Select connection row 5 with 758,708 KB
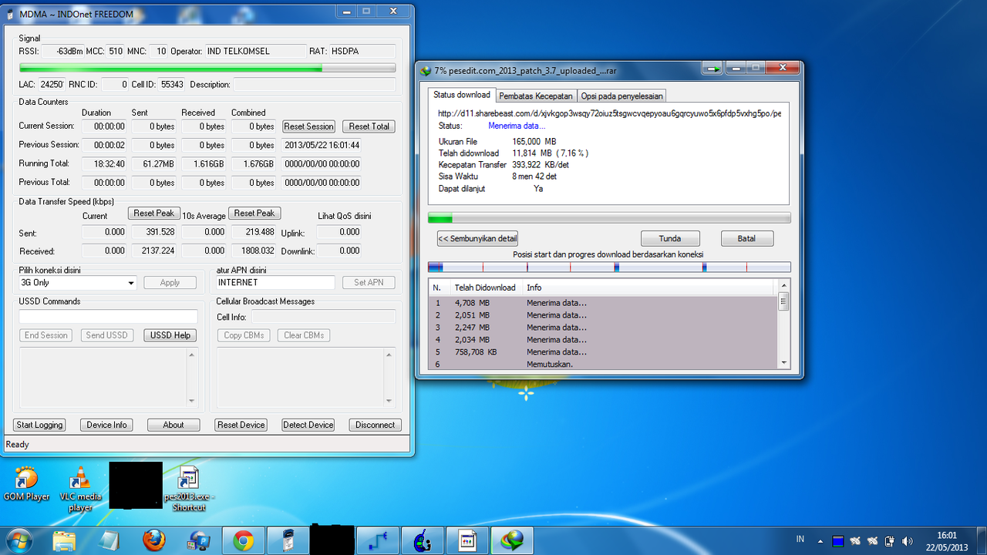 603,352
